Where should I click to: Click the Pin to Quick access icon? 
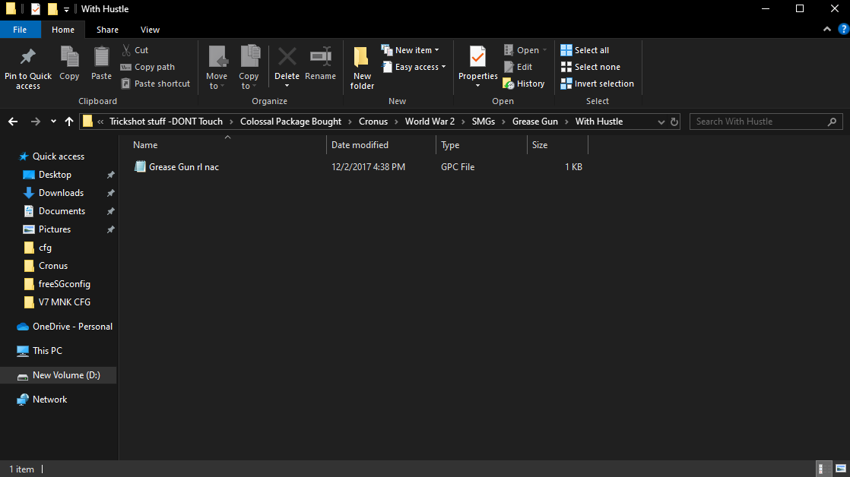27,57
